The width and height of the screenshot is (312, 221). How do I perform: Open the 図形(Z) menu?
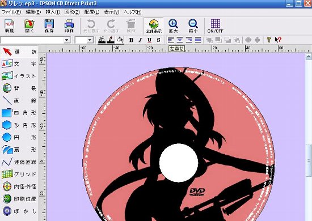72,12
